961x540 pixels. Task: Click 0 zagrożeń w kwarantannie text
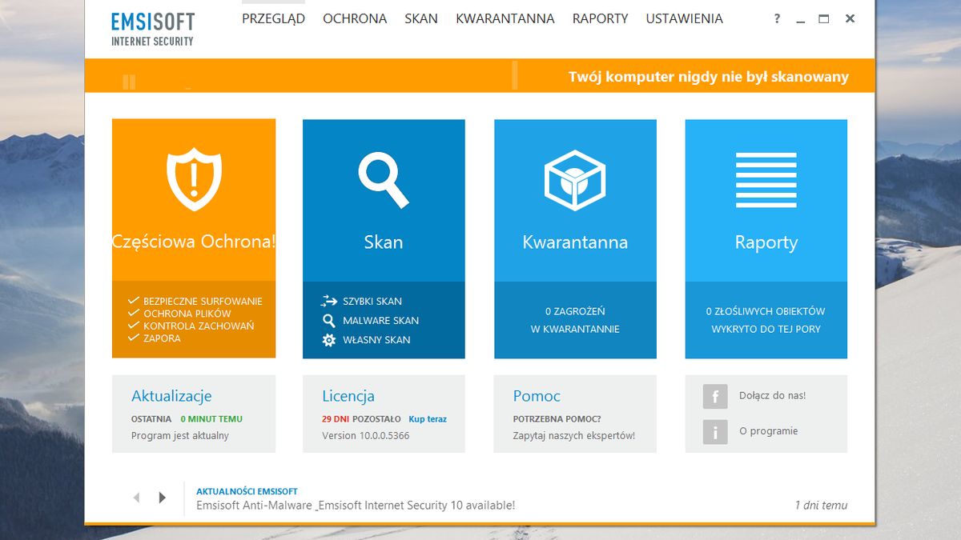[x=575, y=320]
